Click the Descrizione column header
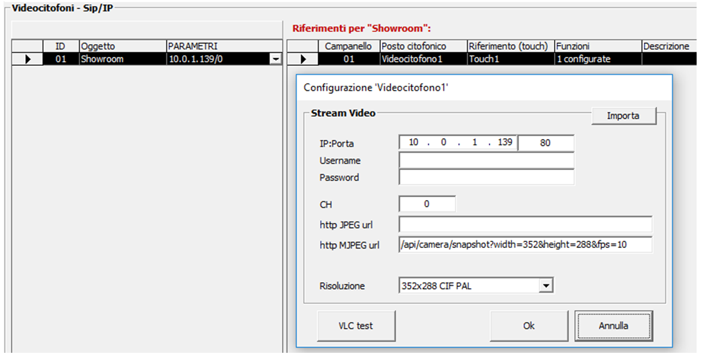The height and width of the screenshot is (354, 702). coord(666,46)
